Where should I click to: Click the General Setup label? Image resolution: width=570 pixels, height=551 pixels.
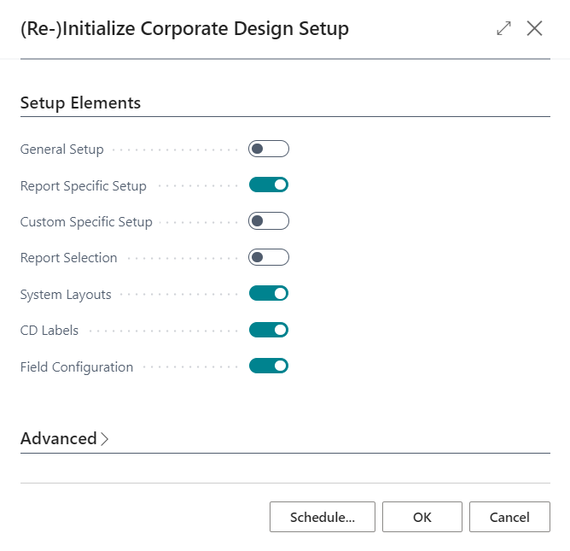point(61,149)
